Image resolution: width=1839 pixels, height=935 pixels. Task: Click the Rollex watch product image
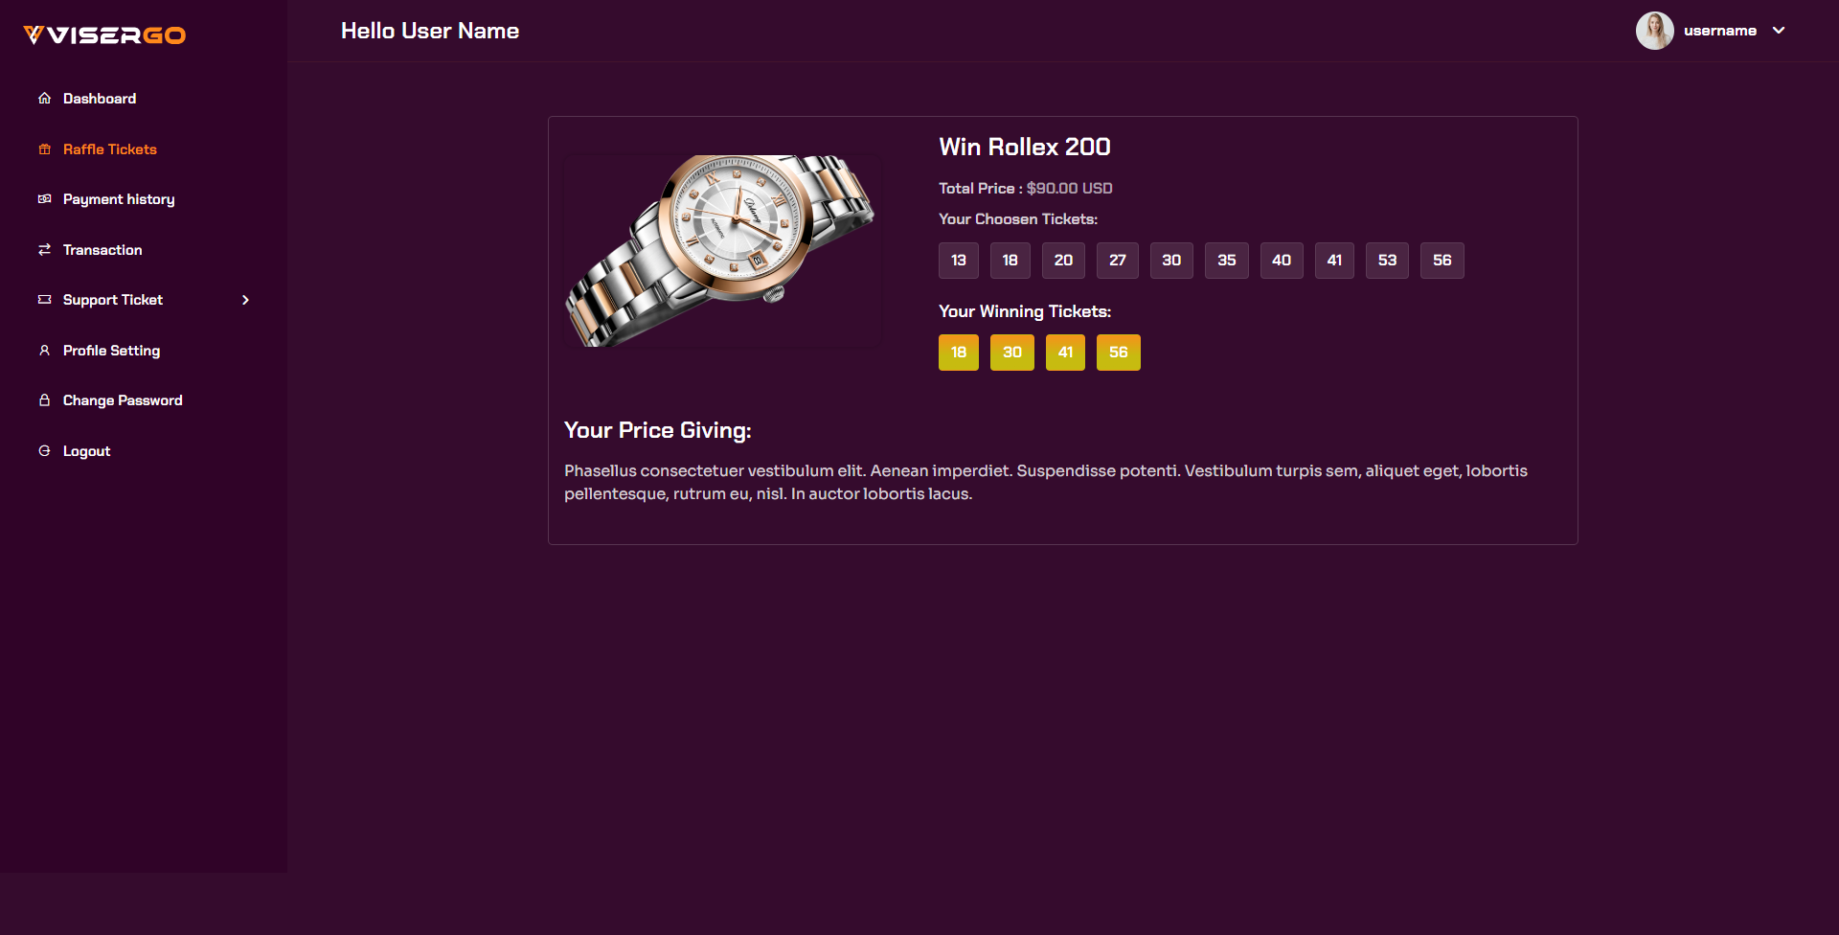[722, 251]
